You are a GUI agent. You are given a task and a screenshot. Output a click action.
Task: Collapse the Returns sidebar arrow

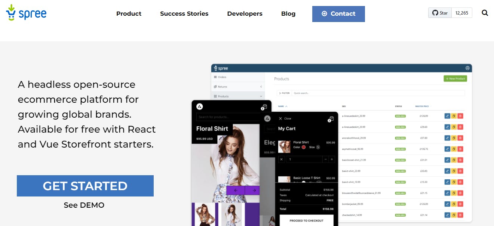point(261,87)
